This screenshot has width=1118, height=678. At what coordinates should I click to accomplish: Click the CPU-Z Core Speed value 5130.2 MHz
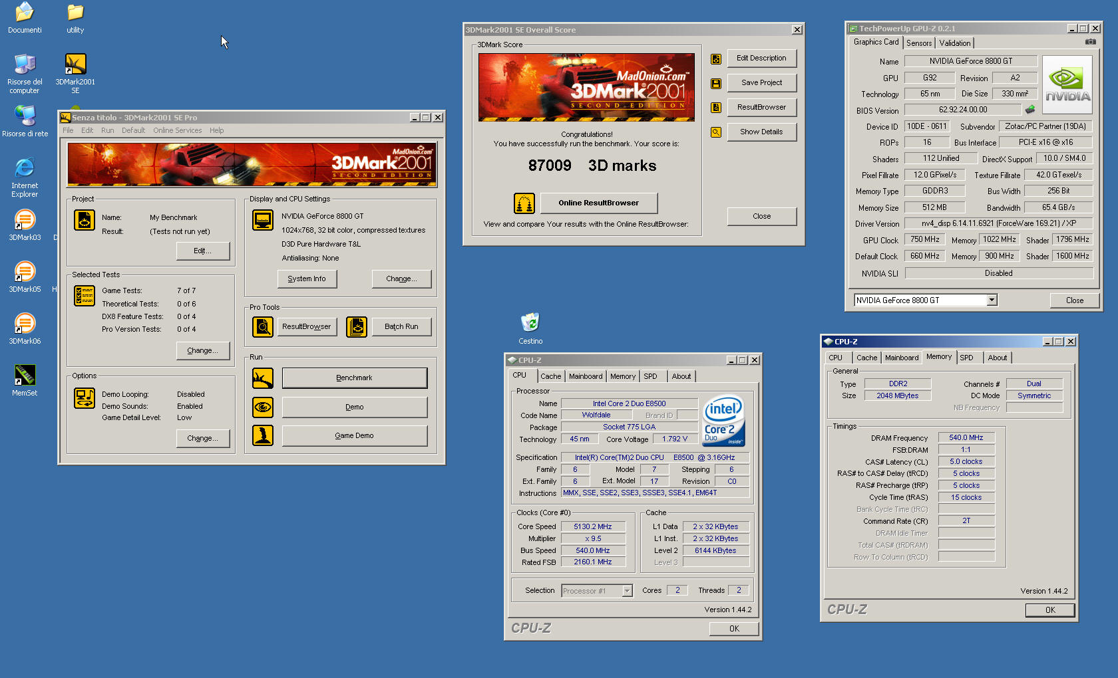tap(593, 526)
